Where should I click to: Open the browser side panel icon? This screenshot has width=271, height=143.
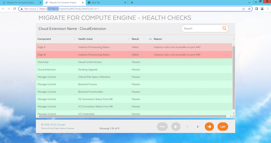coord(257,9)
